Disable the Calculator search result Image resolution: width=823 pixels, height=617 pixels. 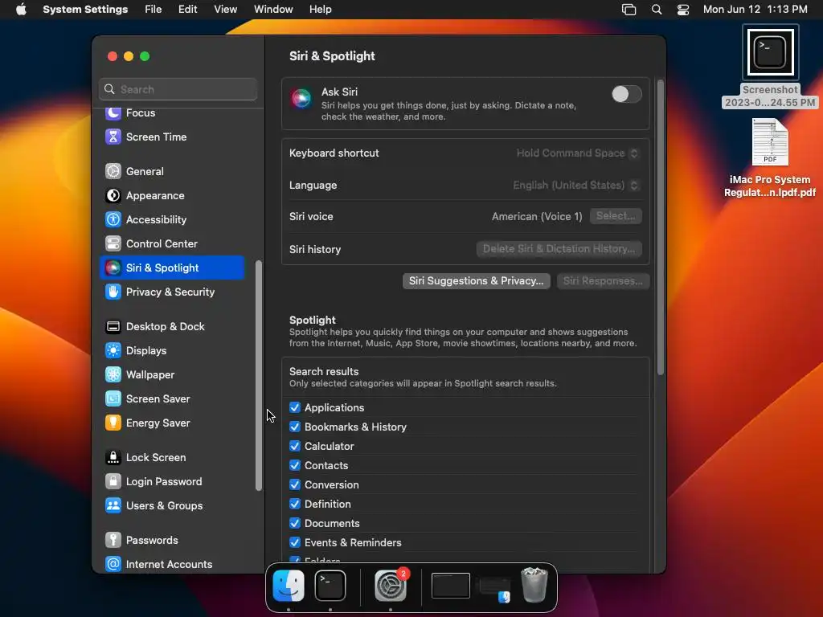295,447
